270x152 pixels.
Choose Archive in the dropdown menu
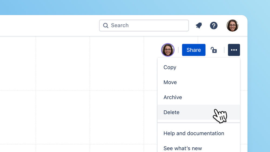[199, 97]
